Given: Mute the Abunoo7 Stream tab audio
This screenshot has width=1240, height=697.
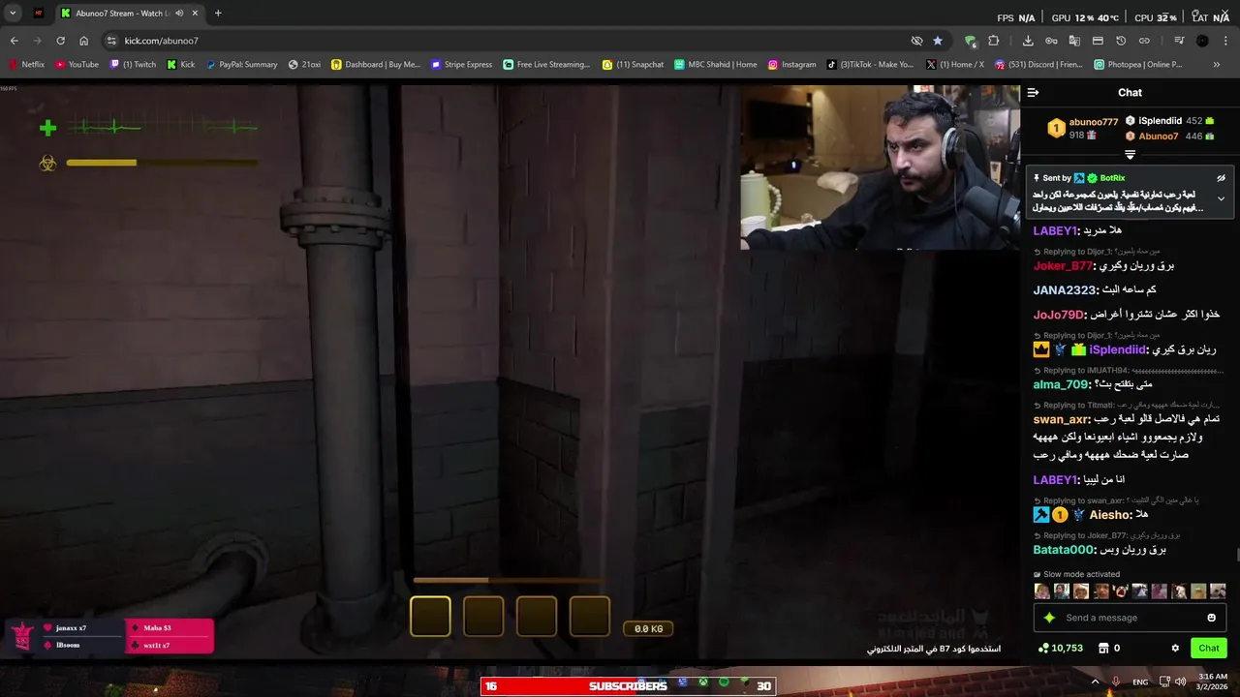Looking at the screenshot, I should coord(179,14).
